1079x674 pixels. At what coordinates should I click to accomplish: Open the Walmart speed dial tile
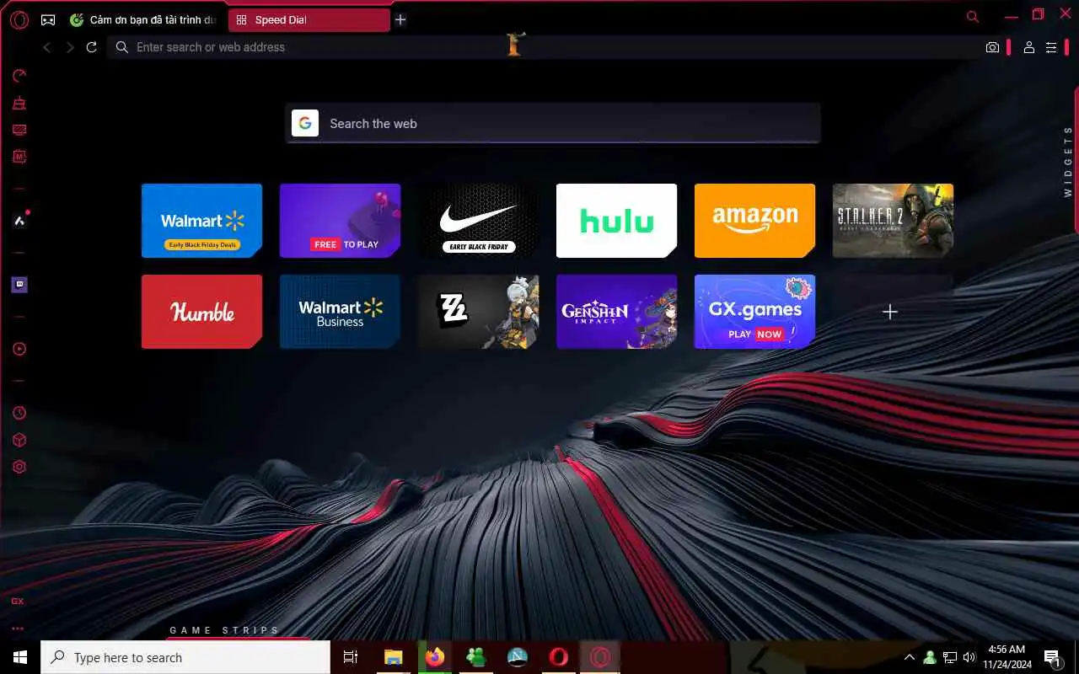201,221
